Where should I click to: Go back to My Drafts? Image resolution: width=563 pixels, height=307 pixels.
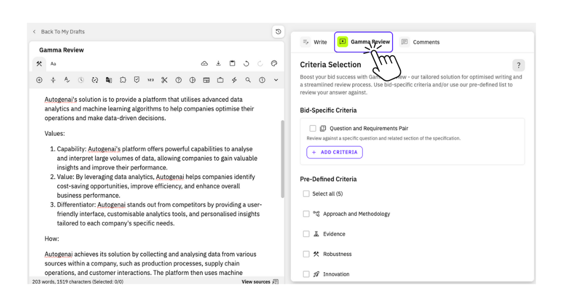(59, 32)
